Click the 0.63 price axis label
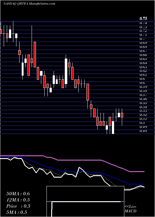Image resolution: width=155 pixels, height=217 pixels. point(143,67)
